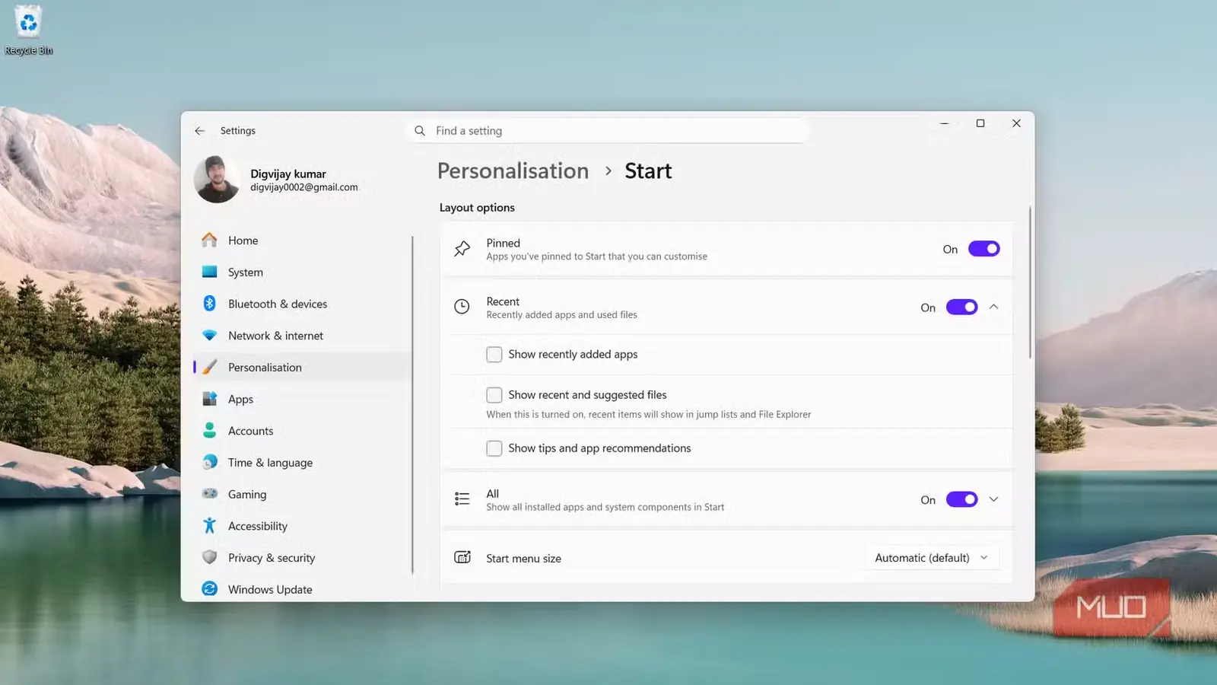Viewport: 1217px width, 685px height.
Task: Check Show tips and app recommendations
Action: 494,448
